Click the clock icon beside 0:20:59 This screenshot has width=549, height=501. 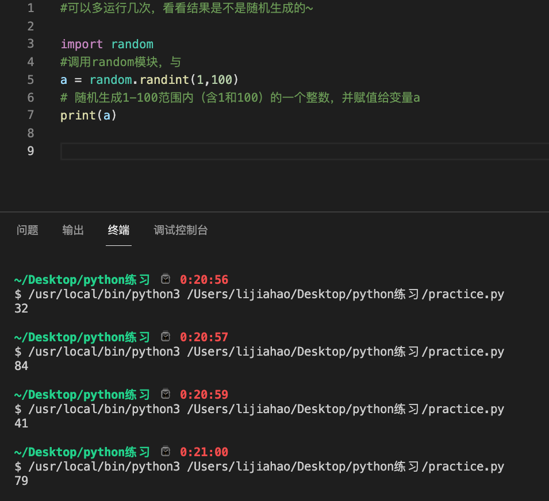(x=165, y=394)
